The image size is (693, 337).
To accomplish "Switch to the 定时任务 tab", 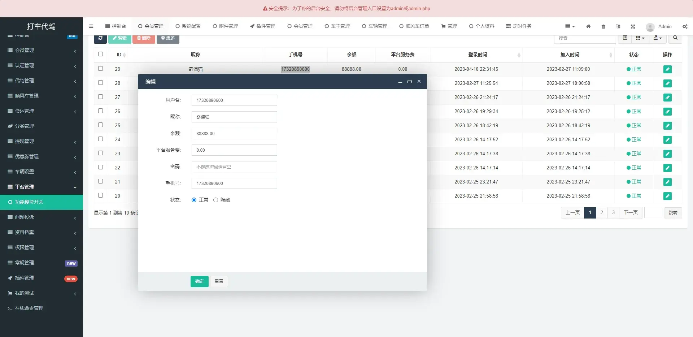I will click(x=519, y=26).
